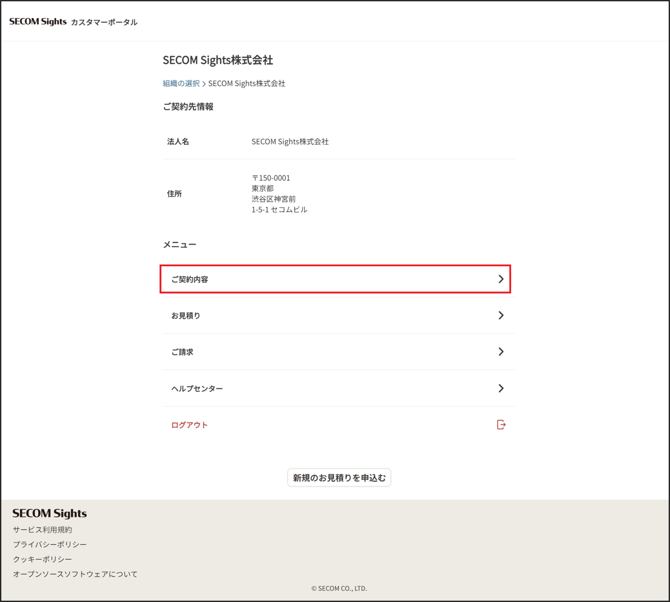Select the red ログアウト text

click(x=189, y=425)
